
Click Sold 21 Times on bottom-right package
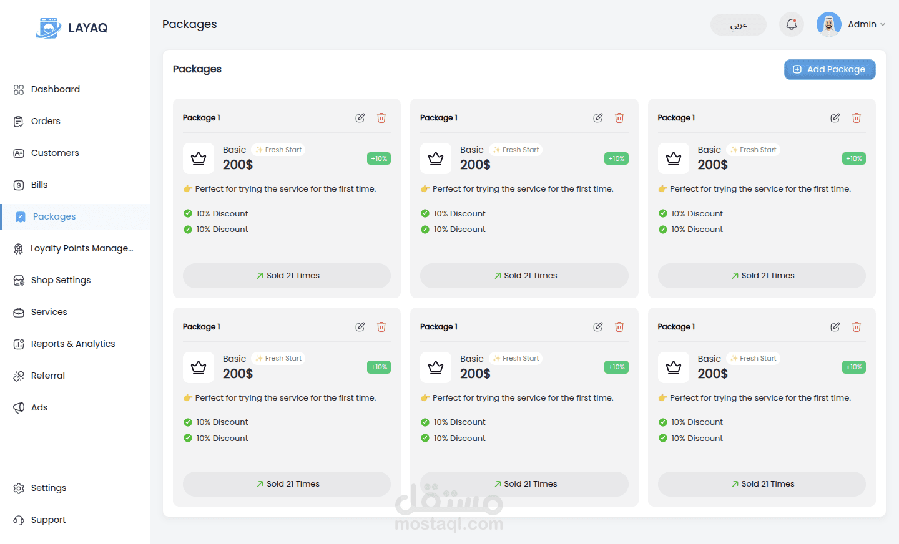tap(762, 484)
